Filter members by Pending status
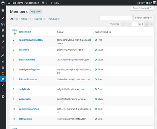Image resolution: width=157 pixels, height=129 pixels. pos(53,19)
